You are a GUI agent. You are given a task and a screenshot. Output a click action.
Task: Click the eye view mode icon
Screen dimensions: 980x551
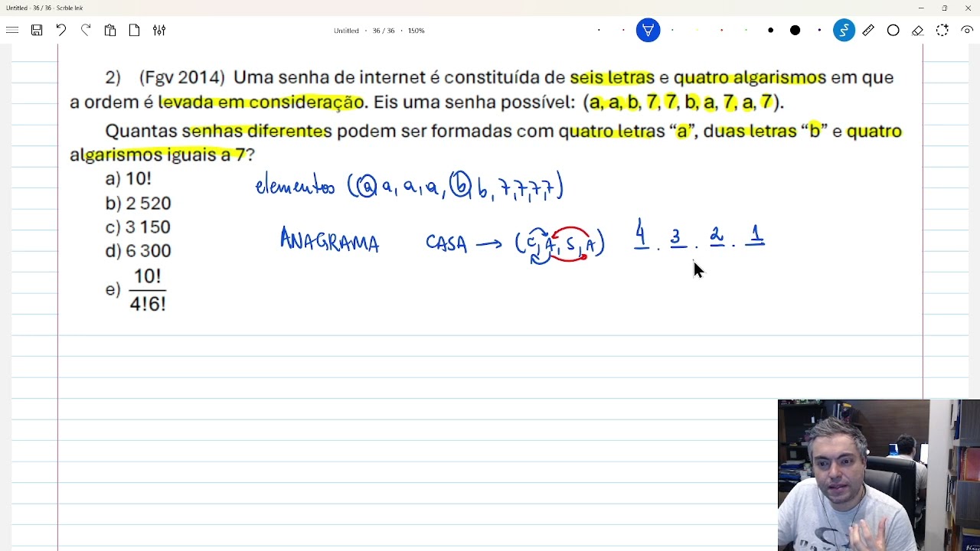tap(967, 31)
